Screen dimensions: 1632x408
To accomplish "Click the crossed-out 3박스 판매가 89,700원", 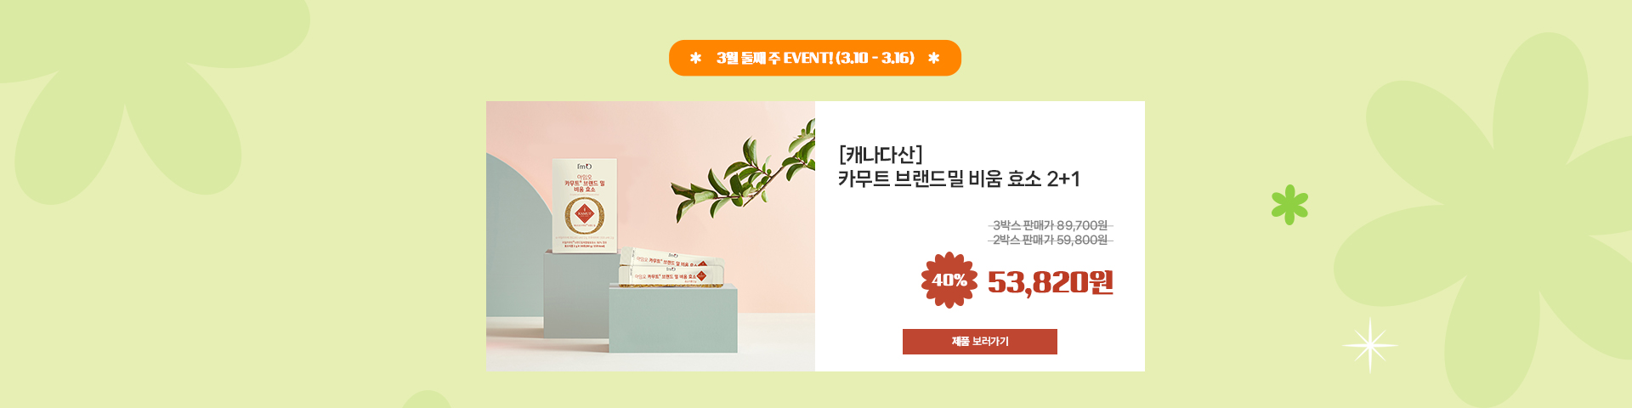I will [x=1051, y=225].
